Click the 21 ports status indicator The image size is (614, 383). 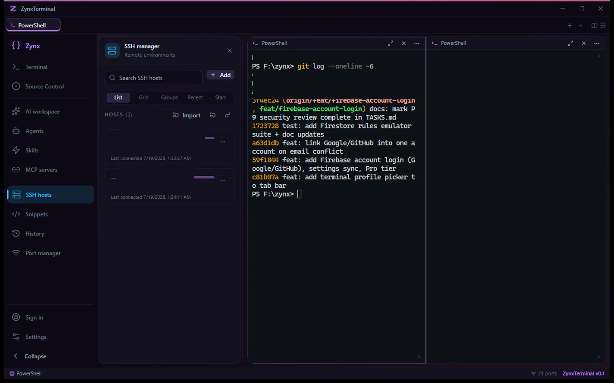(544, 373)
